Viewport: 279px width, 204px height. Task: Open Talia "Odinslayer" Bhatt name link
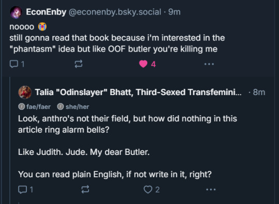click(x=138, y=92)
